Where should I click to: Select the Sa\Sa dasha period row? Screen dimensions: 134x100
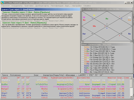point(98,66)
